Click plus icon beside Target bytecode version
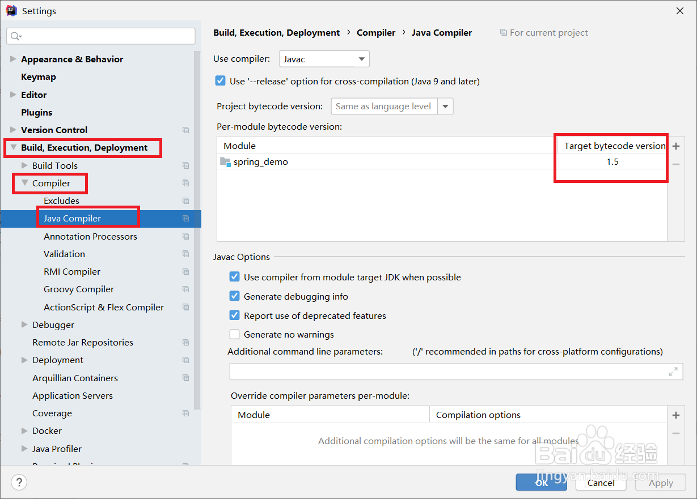Screen dimensions: 697x499 [675, 146]
